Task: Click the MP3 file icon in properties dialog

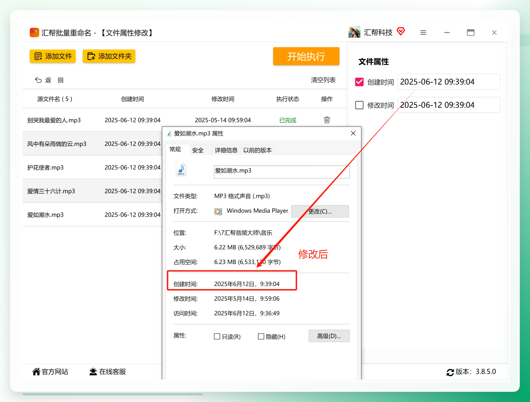Action: [x=181, y=169]
